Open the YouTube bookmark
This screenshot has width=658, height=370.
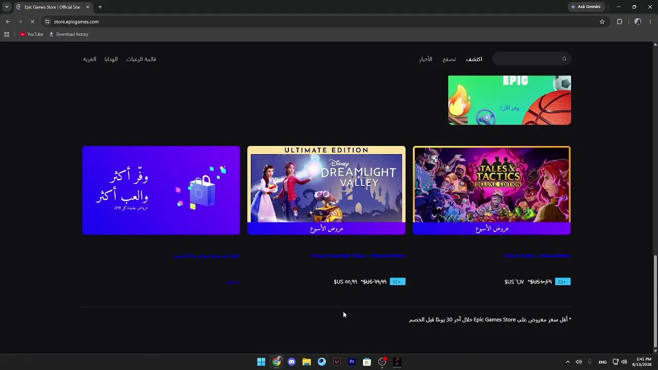click(32, 34)
